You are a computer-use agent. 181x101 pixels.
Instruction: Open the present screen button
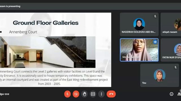pos(93,94)
